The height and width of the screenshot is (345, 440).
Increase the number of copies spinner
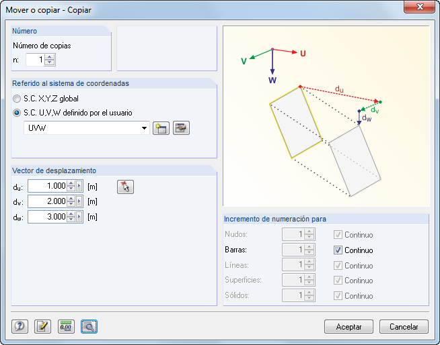click(50, 57)
